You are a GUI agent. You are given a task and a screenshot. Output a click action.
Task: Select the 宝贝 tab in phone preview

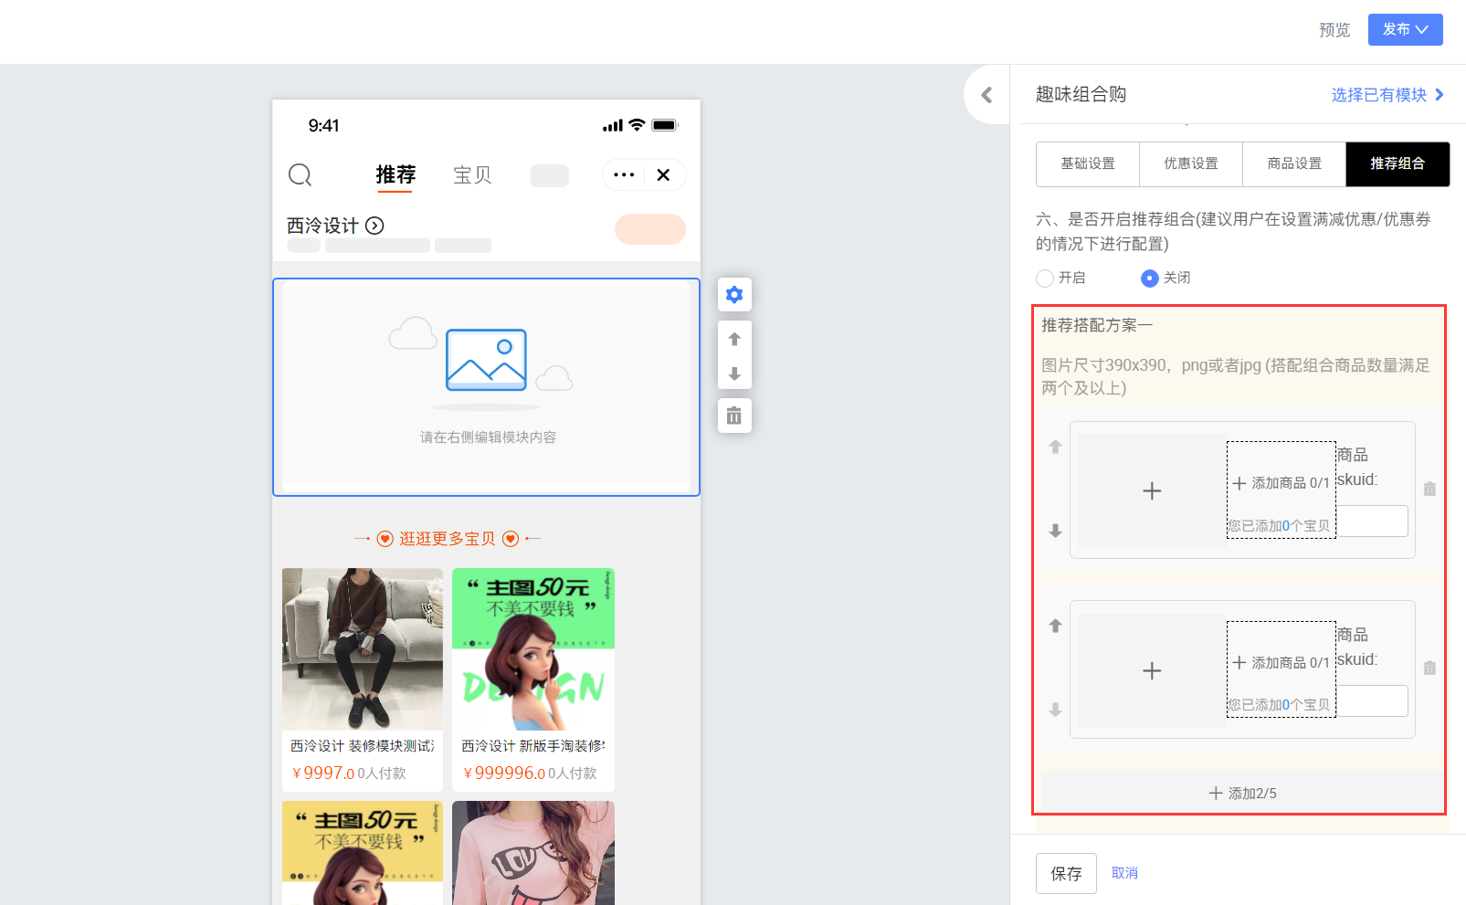pos(472,175)
